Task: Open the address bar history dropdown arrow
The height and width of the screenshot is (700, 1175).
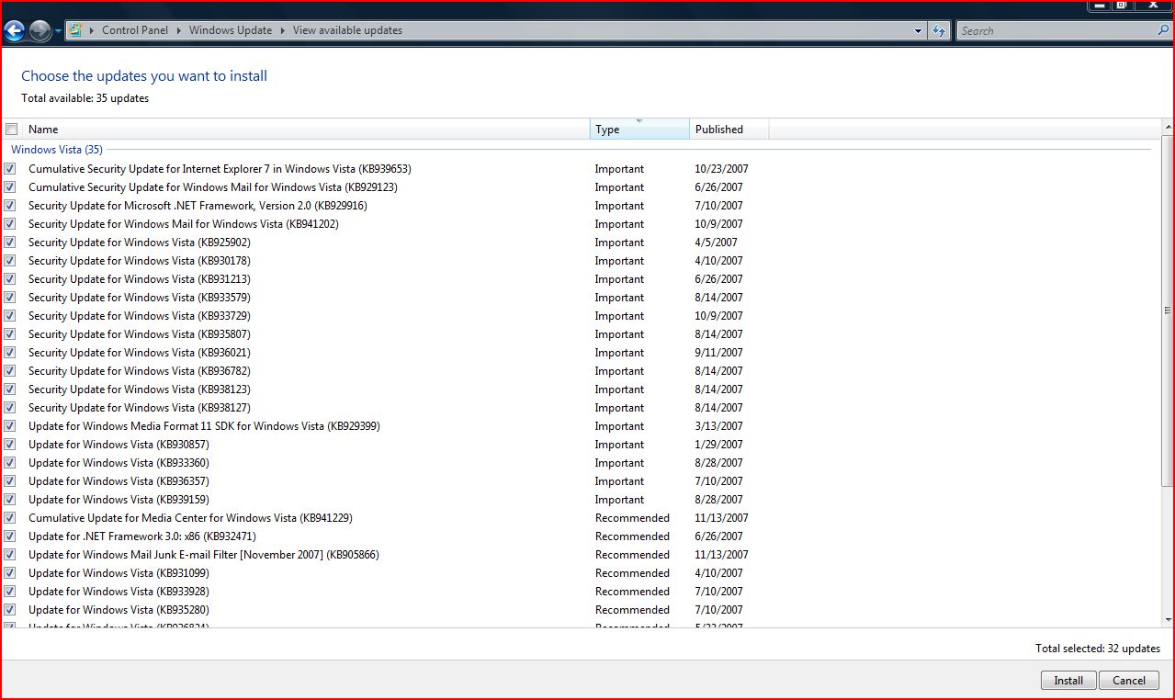Action: pos(918,30)
